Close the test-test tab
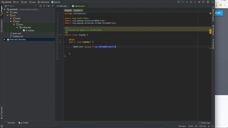Screen dimensions: 228x128 (68, 6)
